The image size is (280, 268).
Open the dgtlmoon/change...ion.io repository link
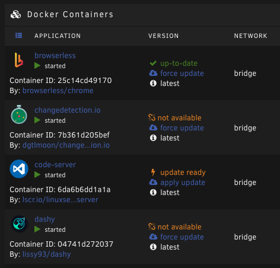(66, 145)
